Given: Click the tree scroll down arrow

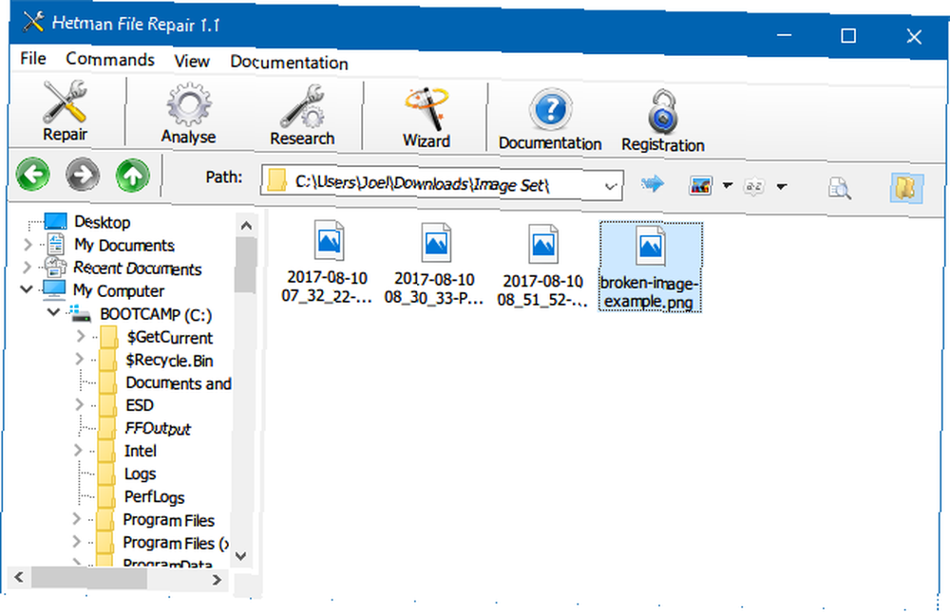Looking at the screenshot, I should click(240, 555).
